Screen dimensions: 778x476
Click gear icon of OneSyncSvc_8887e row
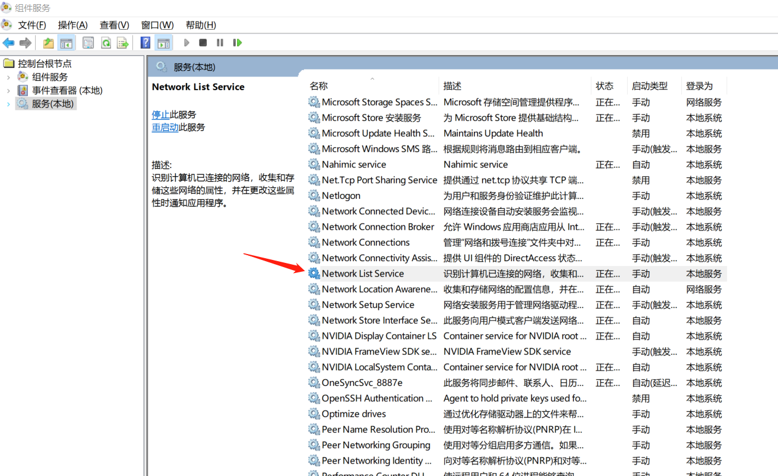tap(314, 383)
